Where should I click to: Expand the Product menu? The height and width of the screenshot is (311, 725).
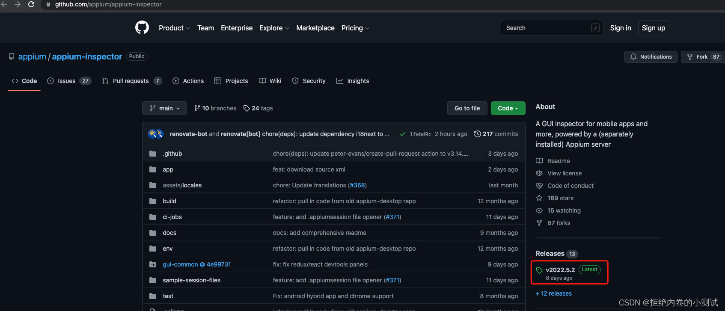coord(174,28)
